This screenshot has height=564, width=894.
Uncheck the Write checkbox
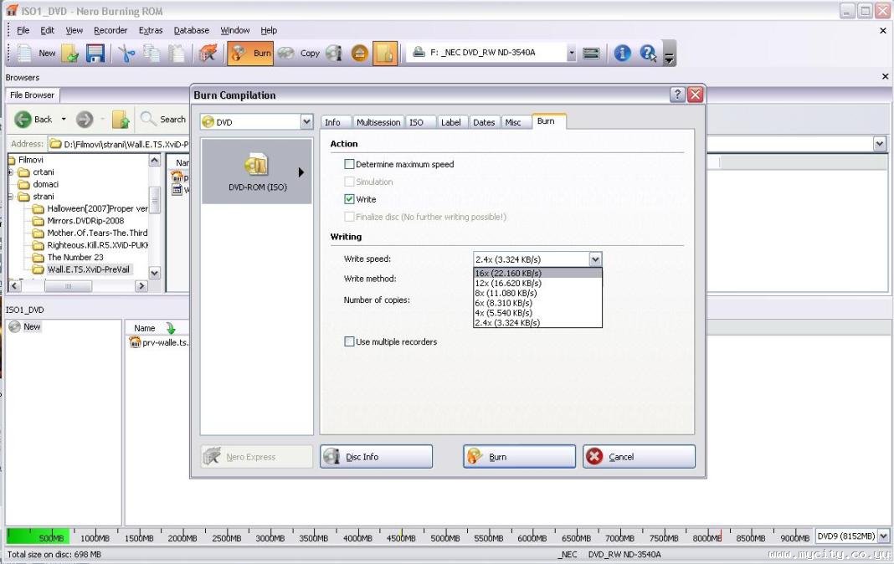[349, 199]
